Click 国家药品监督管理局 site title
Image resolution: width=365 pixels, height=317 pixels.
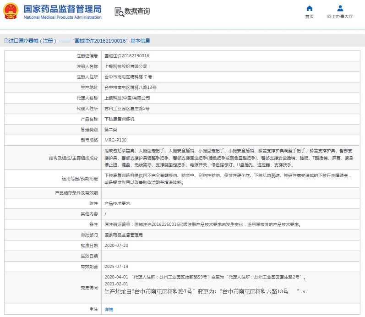tap(63, 9)
